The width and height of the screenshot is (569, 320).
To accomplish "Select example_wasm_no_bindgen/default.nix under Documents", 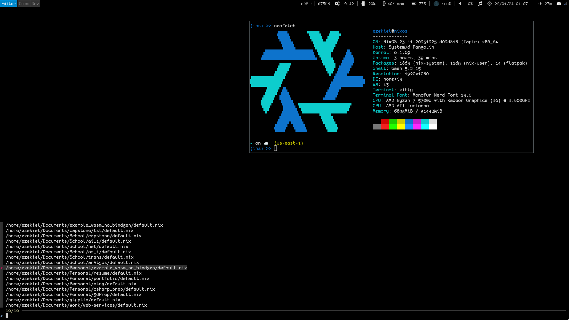I will click(x=84, y=225).
